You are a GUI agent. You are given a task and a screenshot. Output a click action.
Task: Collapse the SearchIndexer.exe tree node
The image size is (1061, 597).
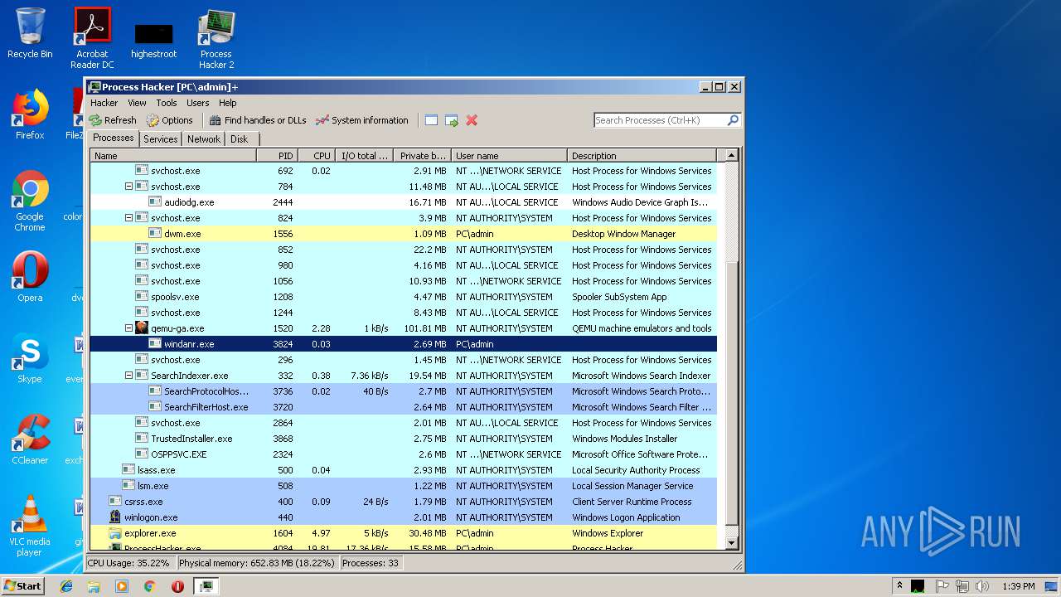(128, 376)
